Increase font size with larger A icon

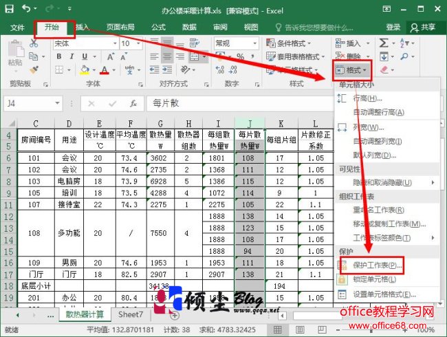click(111, 56)
